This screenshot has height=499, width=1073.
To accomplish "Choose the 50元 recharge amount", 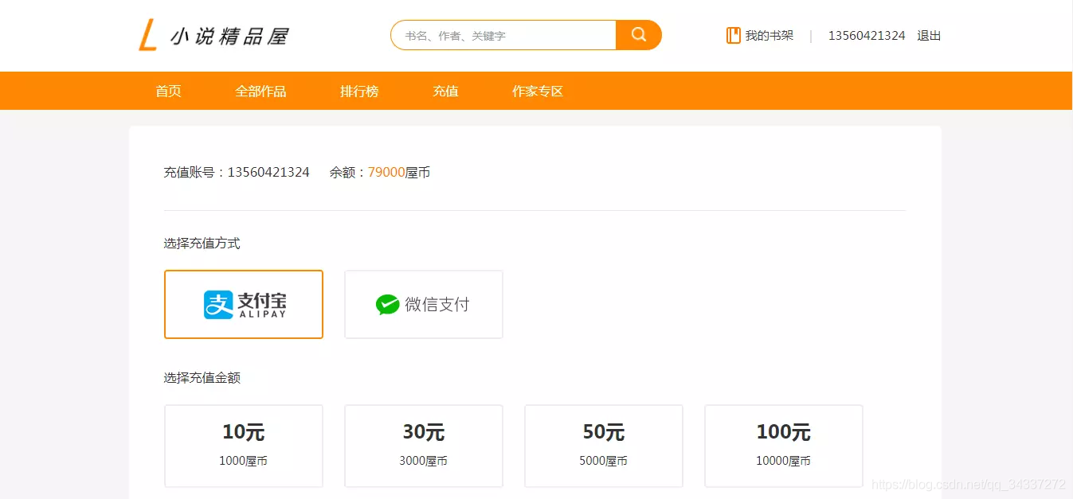I will coord(604,445).
